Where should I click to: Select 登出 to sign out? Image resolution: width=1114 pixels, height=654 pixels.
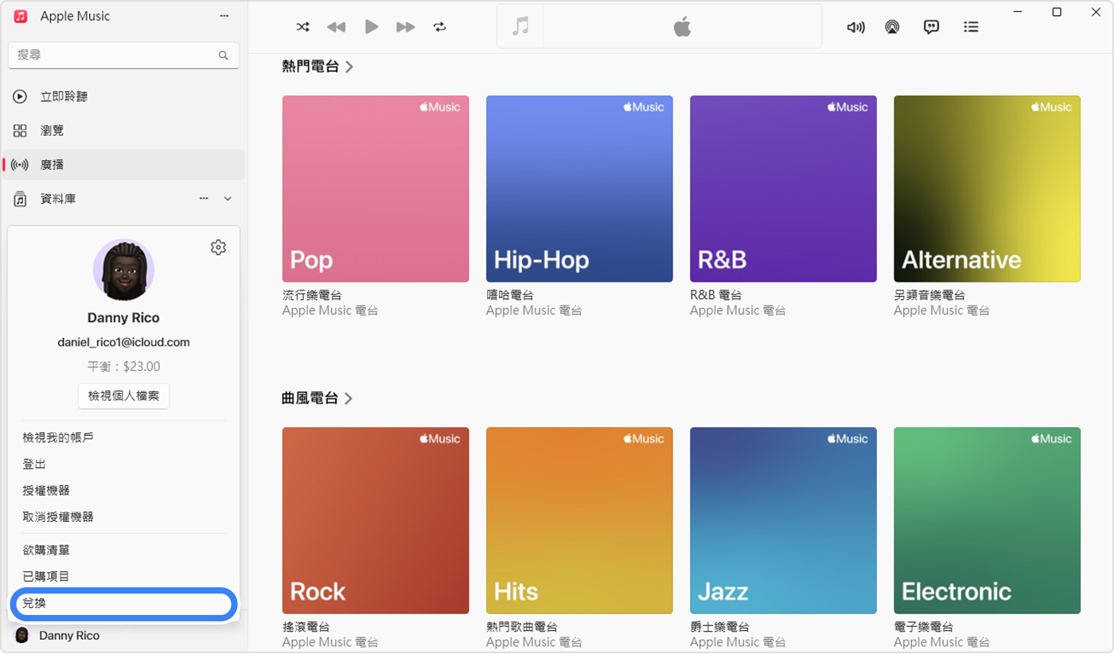(34, 464)
